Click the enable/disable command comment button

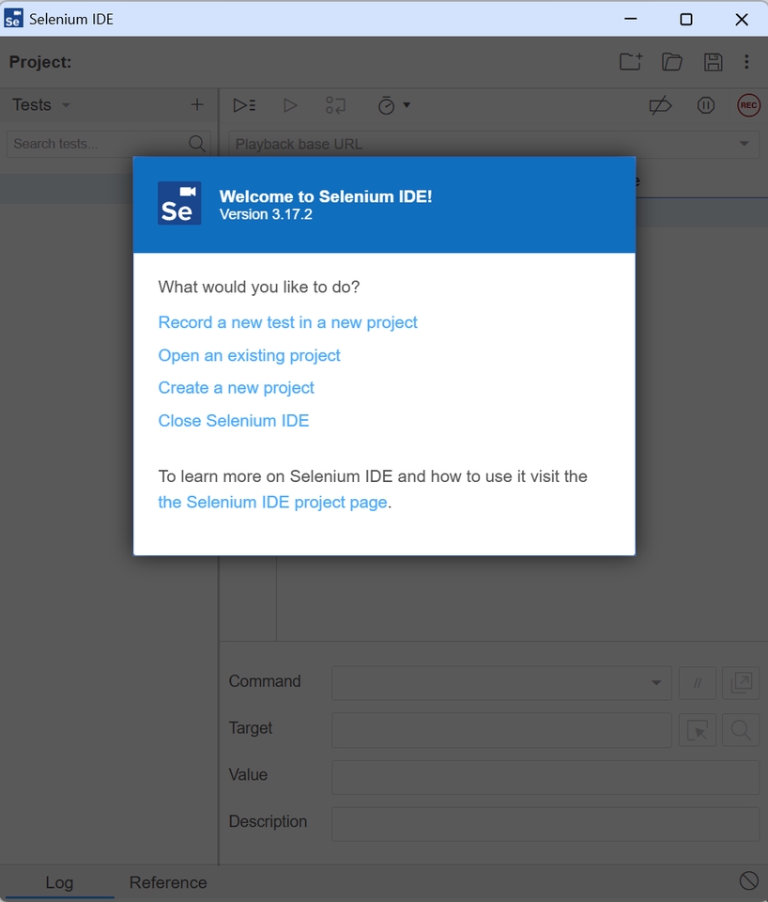click(697, 683)
